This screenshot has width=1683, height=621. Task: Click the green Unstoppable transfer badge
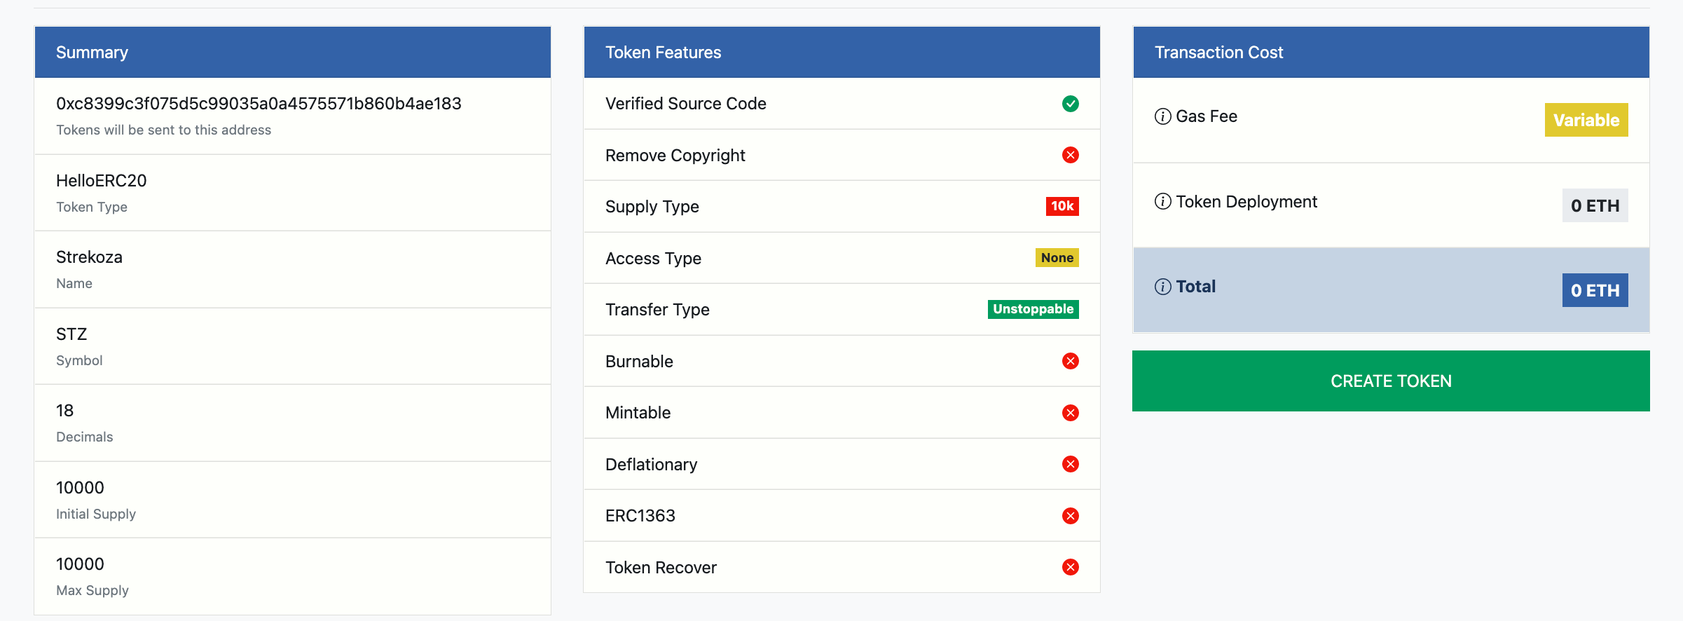1033,309
